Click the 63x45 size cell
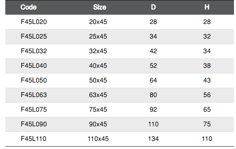The image size is (236, 149). click(x=98, y=95)
